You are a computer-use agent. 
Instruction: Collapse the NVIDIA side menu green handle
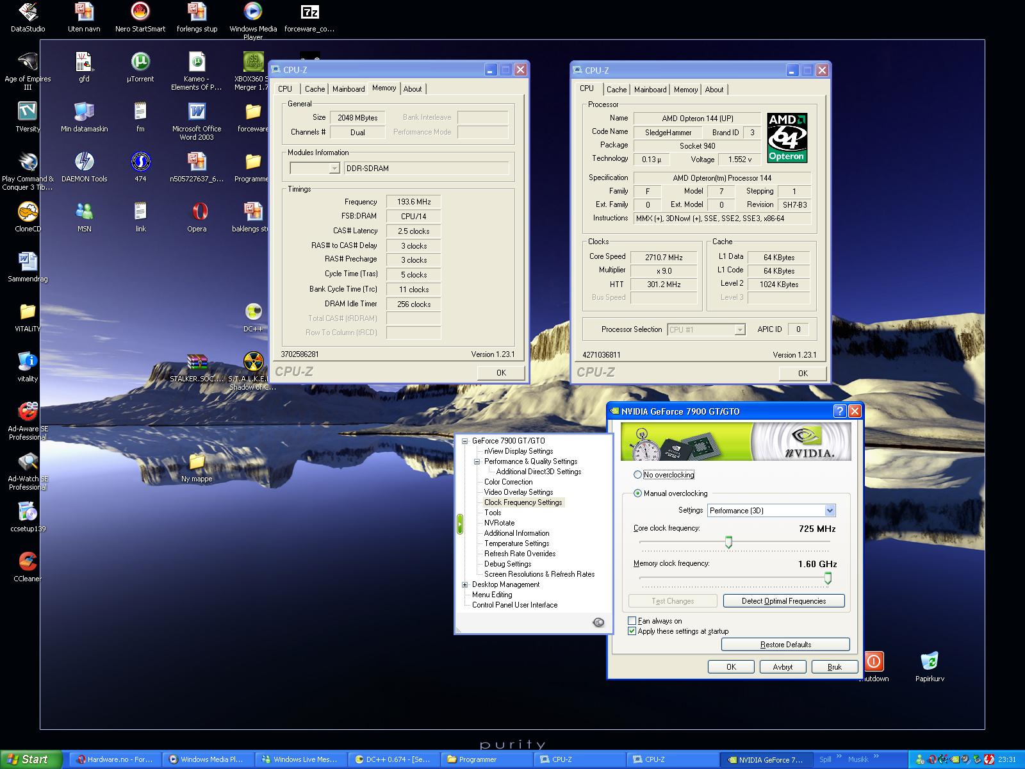coord(459,524)
